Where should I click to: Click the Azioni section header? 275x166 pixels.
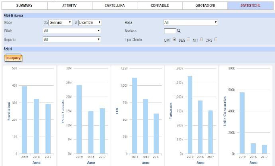pos(8,49)
